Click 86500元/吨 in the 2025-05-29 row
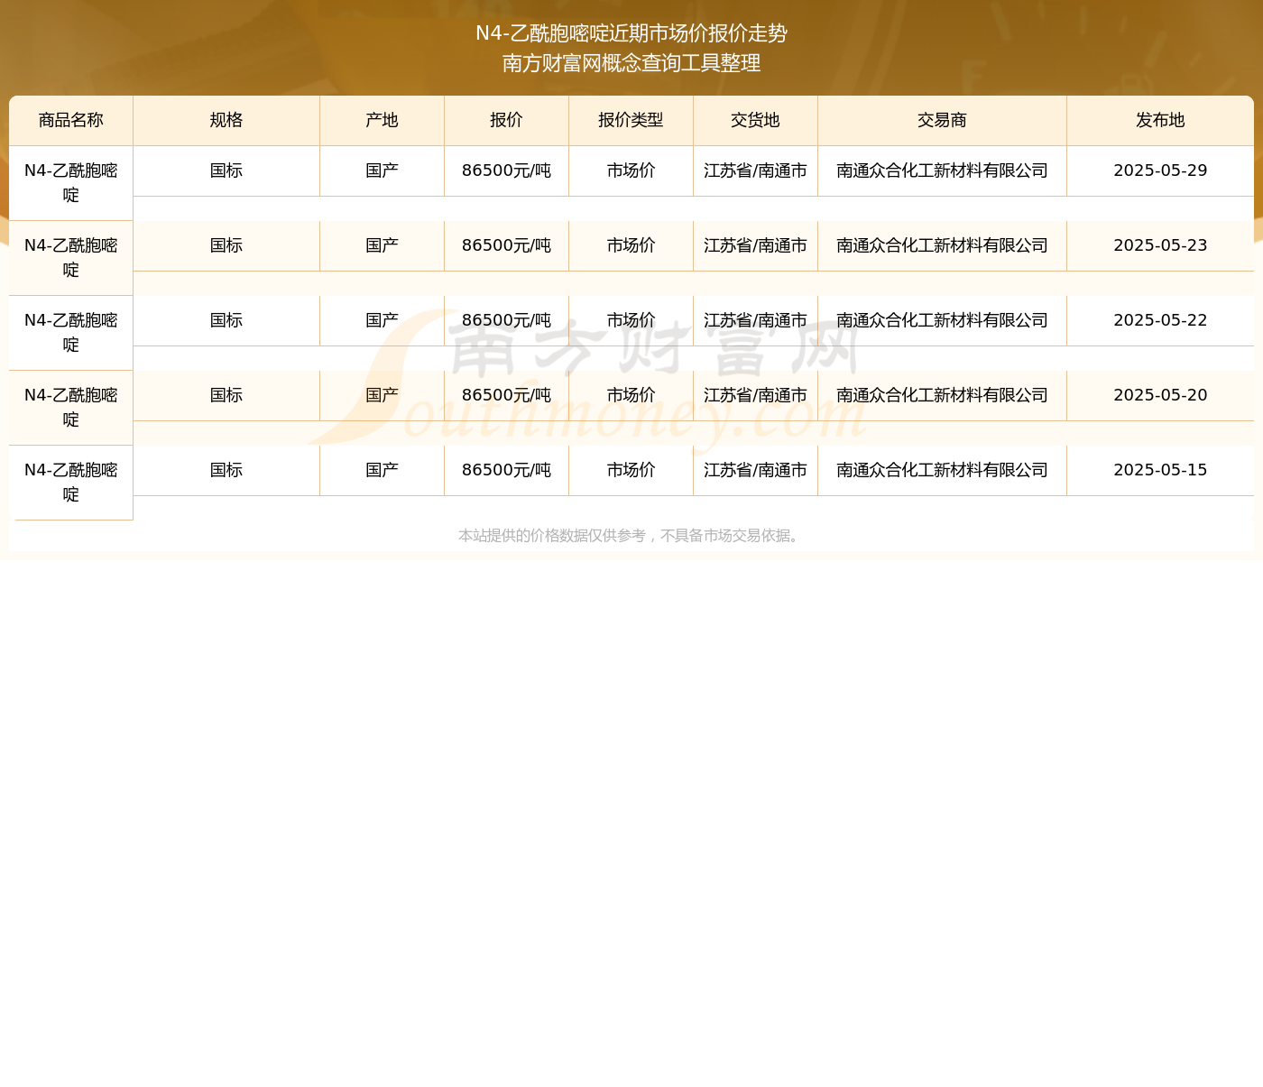 click(x=507, y=170)
